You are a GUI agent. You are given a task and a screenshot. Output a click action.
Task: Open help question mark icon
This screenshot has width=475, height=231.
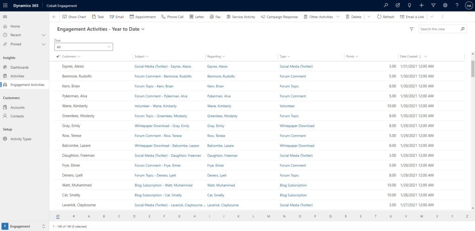point(457,6)
